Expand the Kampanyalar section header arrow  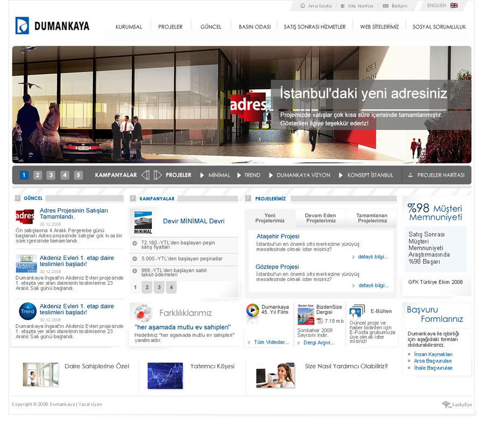133,198
